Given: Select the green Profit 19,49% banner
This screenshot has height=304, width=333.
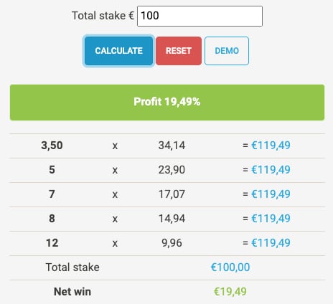Looking at the screenshot, I should coord(167,103).
